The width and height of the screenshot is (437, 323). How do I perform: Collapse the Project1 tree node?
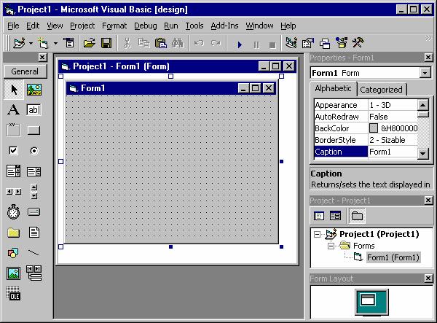tap(317, 234)
